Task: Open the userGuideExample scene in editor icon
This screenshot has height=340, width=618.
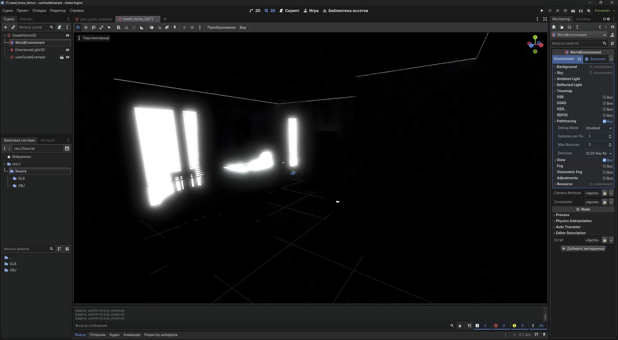Action: [x=61, y=57]
